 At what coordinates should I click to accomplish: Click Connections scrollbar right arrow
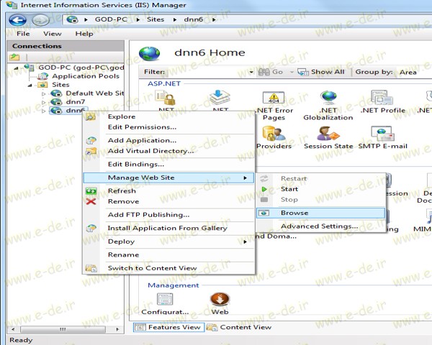click(x=118, y=329)
